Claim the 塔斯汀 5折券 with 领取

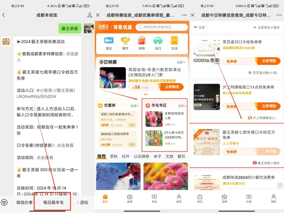point(132,125)
